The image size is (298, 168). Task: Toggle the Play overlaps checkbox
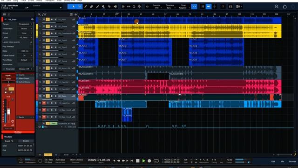tap(31, 47)
